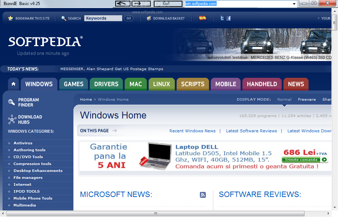Image resolution: width=338 pixels, height=217 pixels.
Task: Open the MESSENGER Alan Shepard news headline
Action: 112,69
